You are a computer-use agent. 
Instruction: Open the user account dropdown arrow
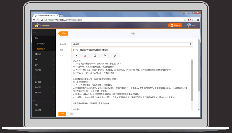pos(197,25)
